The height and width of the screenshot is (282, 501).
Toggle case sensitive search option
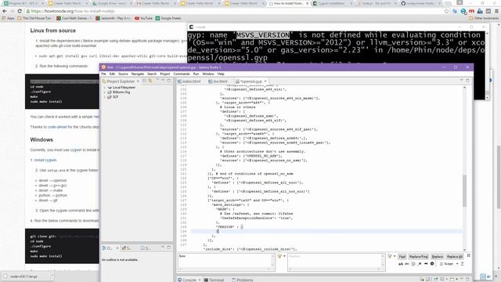pos(401,264)
